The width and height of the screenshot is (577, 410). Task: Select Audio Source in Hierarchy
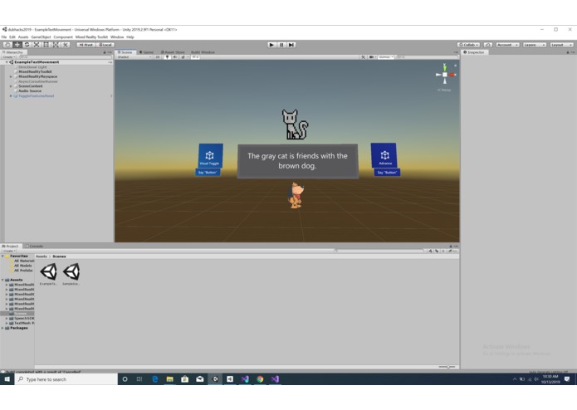[x=30, y=90]
